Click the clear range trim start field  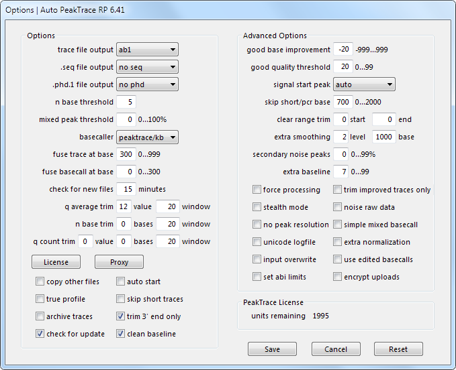[x=341, y=119]
